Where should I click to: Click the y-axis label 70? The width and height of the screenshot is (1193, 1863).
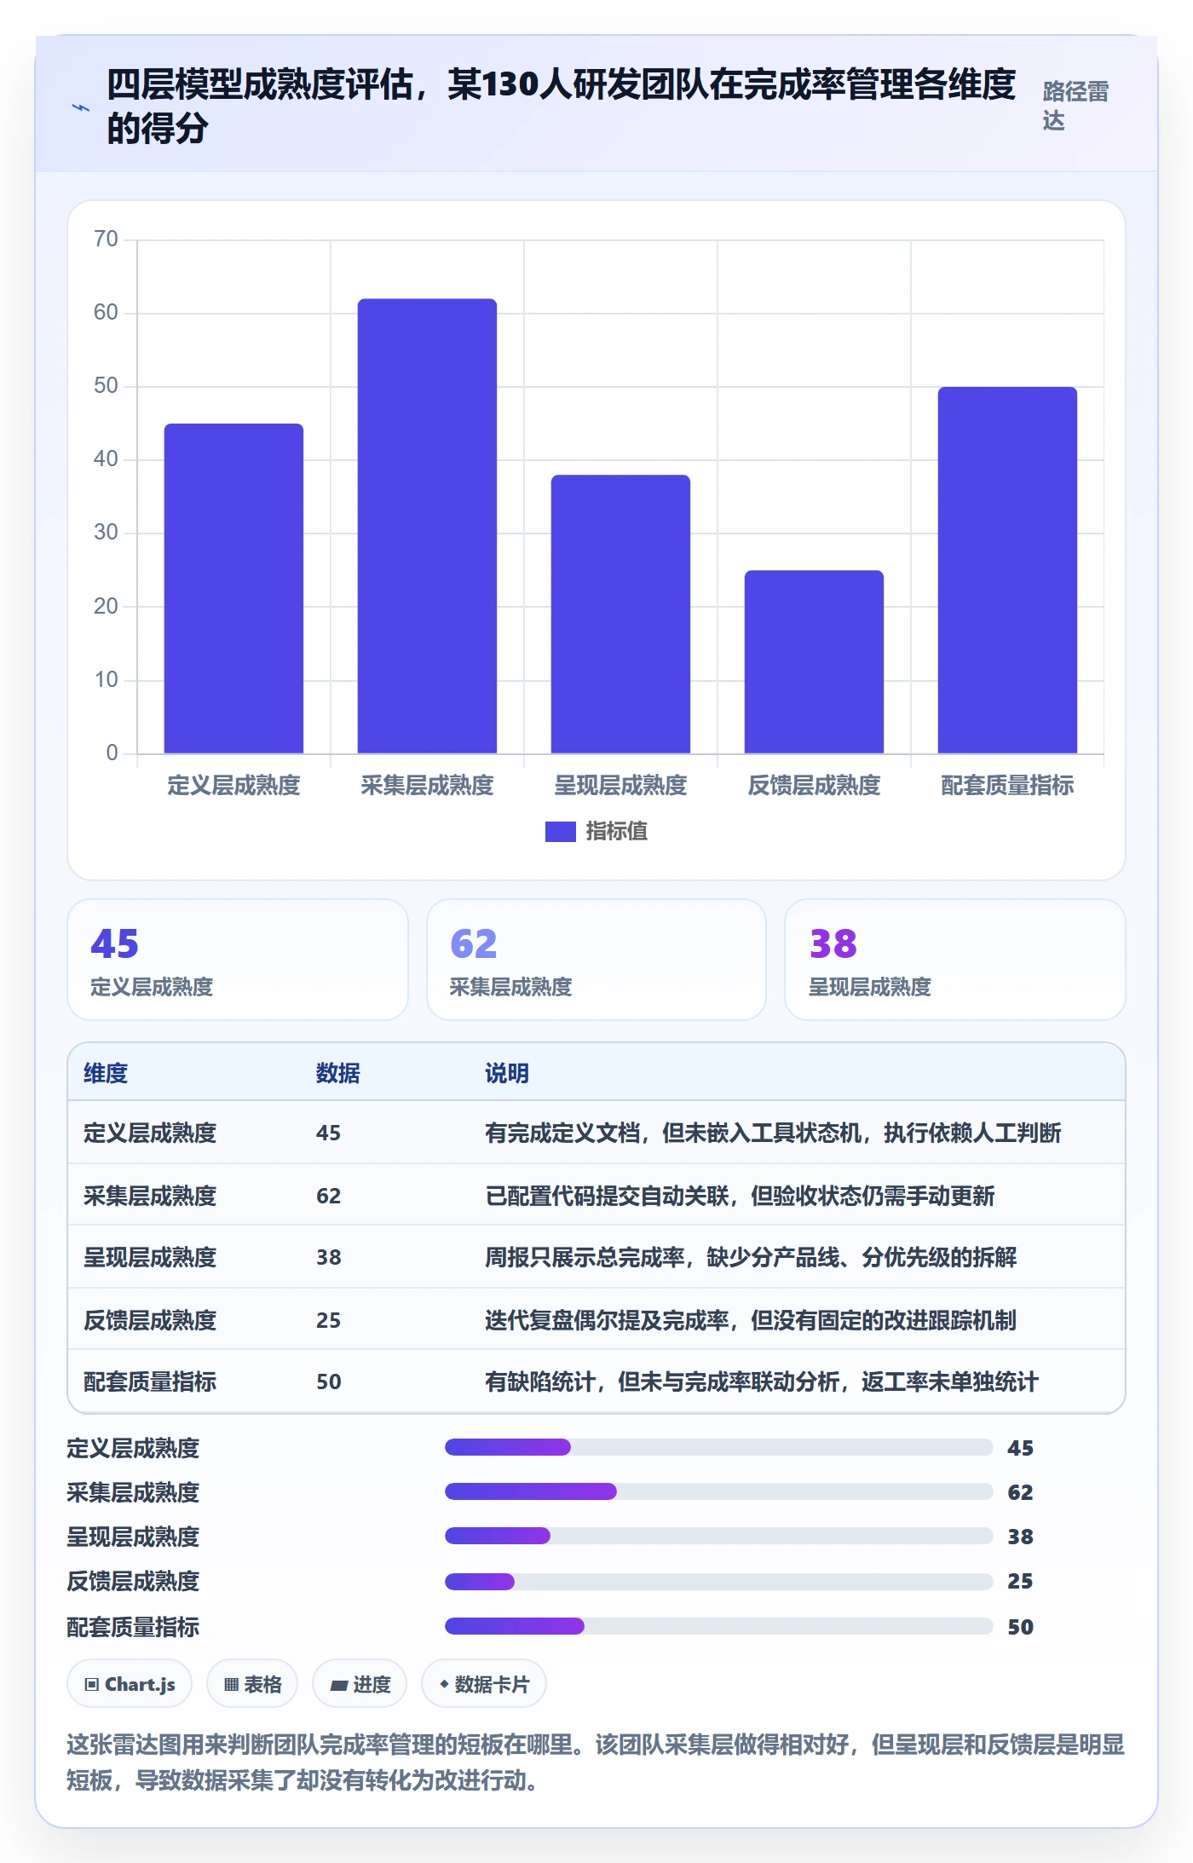pyautogui.click(x=106, y=239)
